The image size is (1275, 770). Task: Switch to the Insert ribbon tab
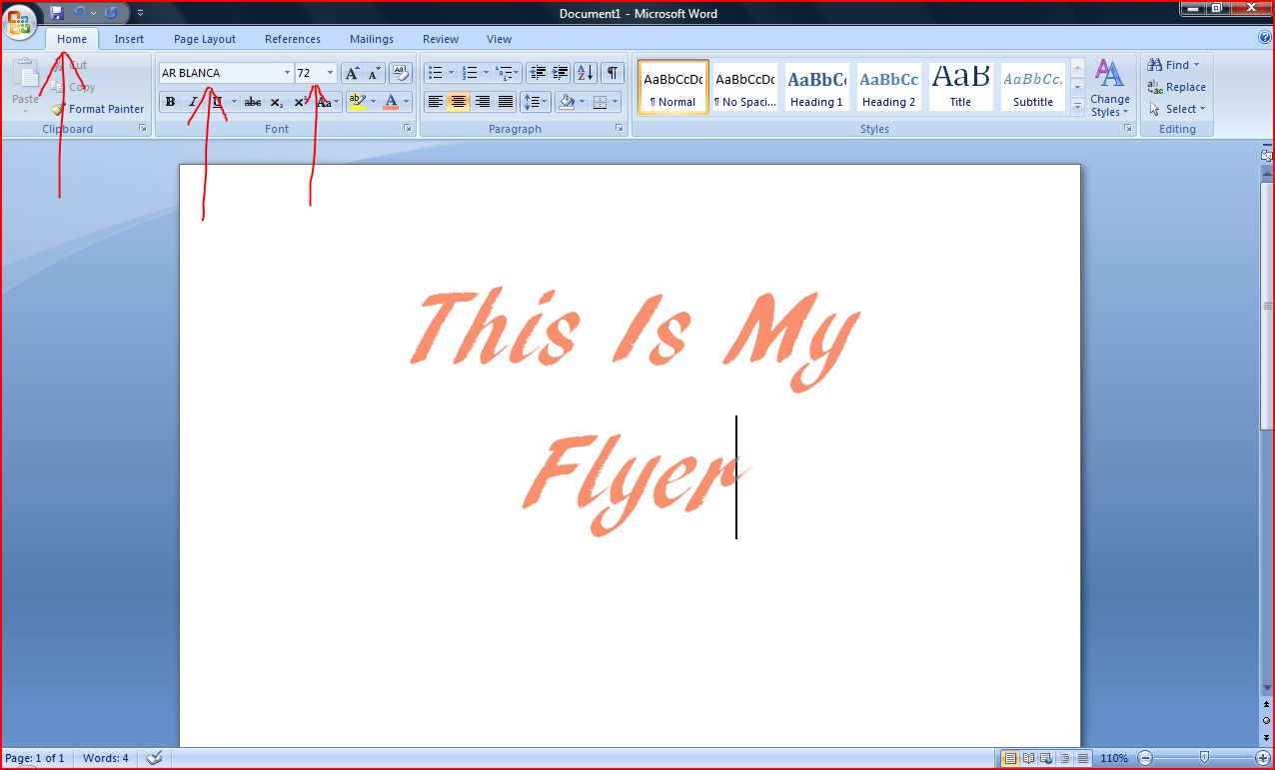[129, 39]
